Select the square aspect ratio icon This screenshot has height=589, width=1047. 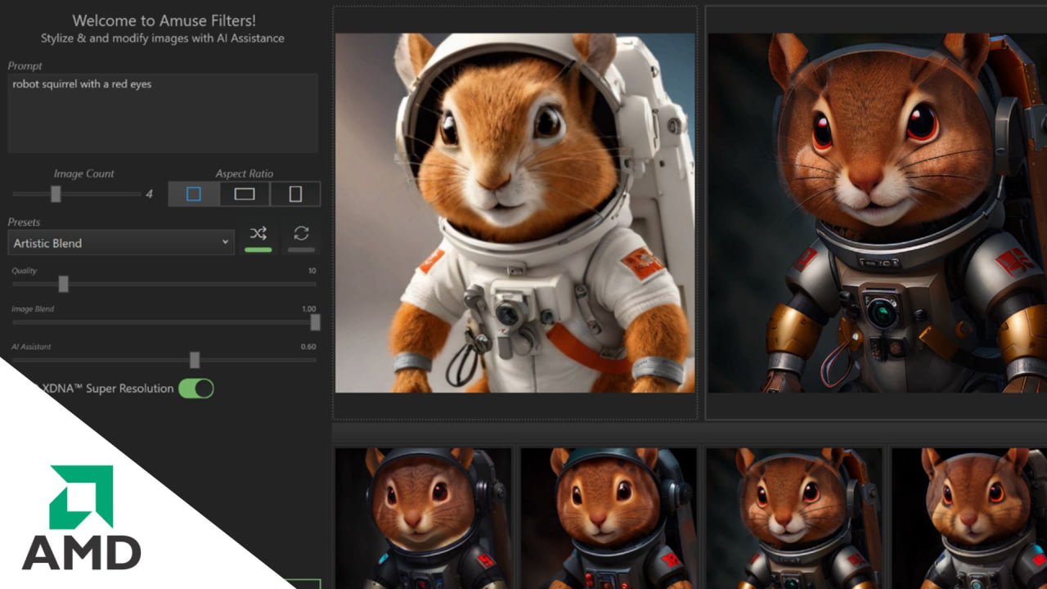(x=194, y=194)
